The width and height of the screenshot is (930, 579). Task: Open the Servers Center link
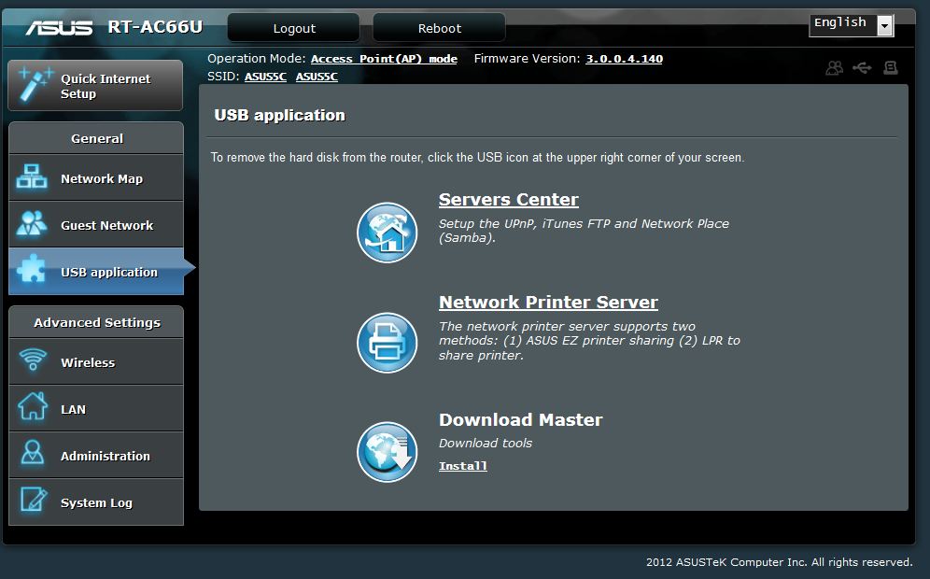click(x=508, y=199)
